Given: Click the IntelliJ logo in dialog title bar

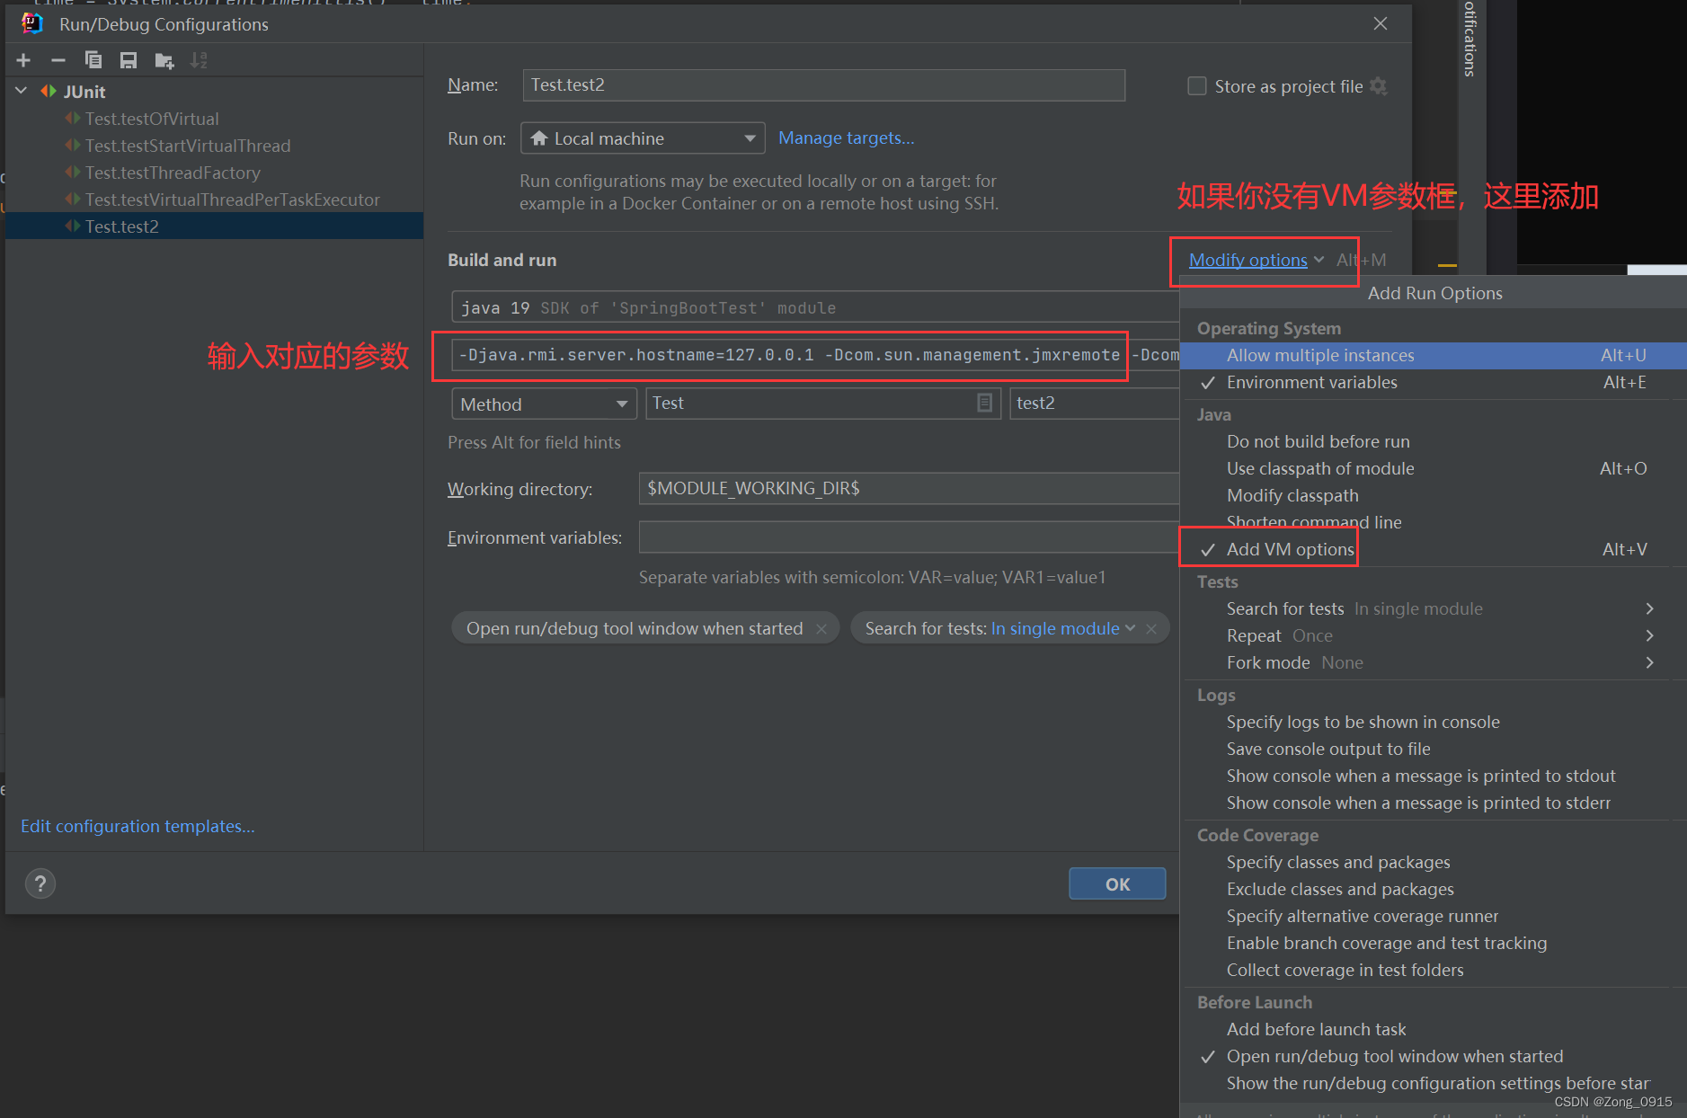Looking at the screenshot, I should (32, 23).
